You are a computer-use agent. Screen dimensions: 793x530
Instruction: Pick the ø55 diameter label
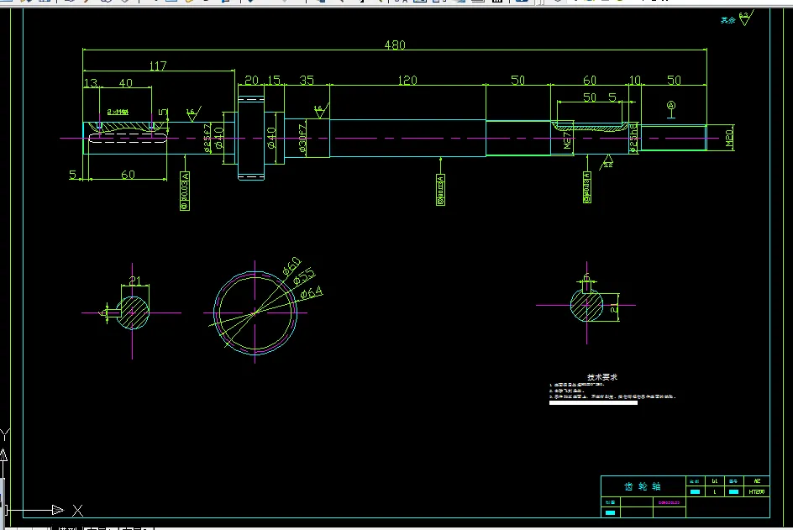(x=303, y=277)
